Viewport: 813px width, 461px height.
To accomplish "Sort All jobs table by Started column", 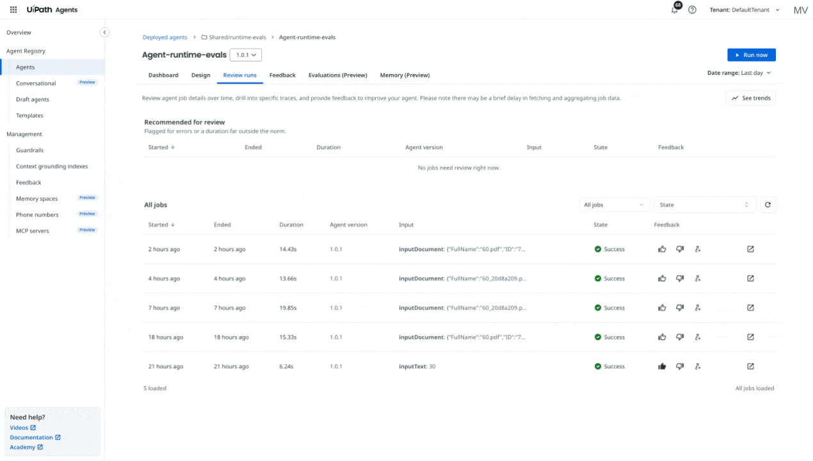I will (x=161, y=225).
